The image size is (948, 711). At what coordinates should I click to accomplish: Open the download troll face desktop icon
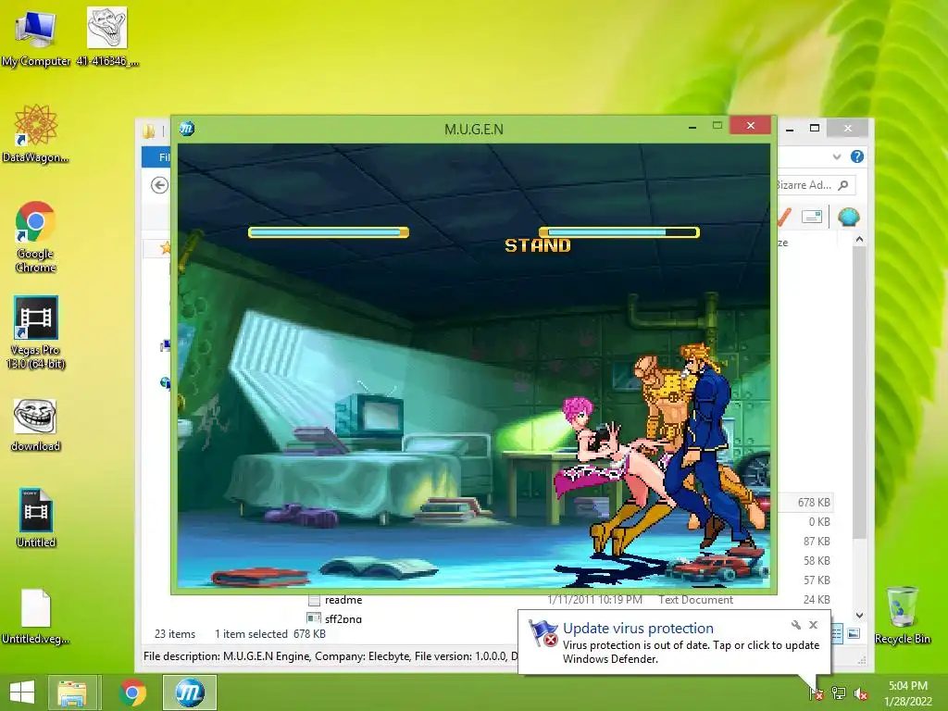click(35, 426)
